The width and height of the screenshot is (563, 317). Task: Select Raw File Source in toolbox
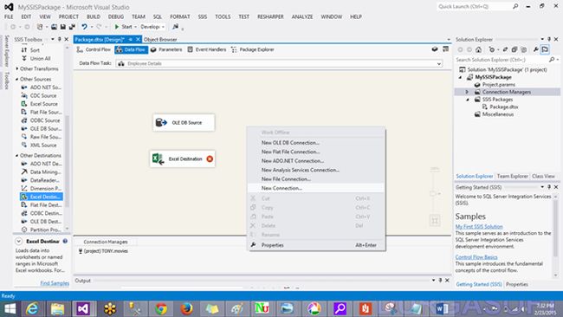coord(41,137)
